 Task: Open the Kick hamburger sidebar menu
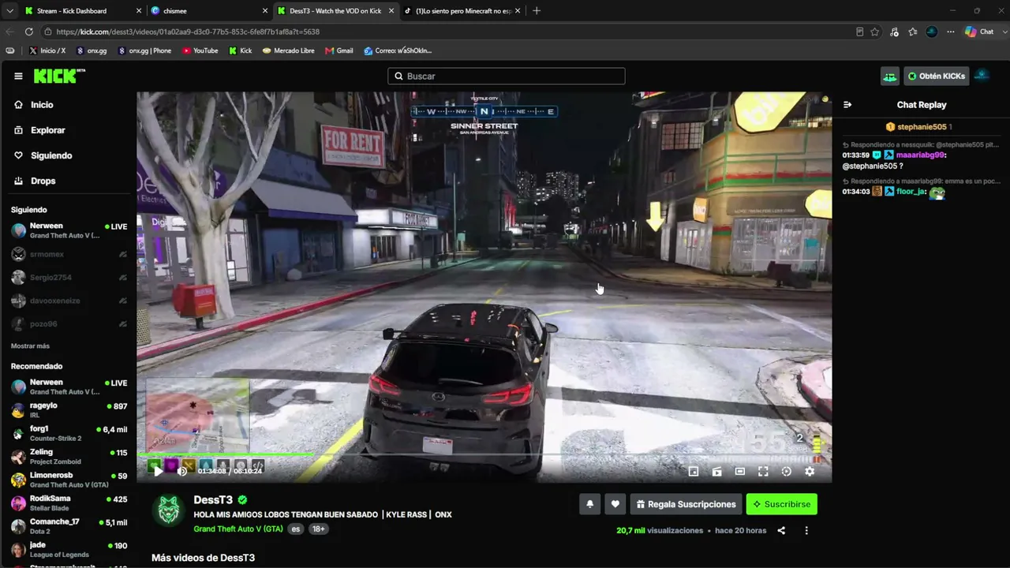coord(18,76)
